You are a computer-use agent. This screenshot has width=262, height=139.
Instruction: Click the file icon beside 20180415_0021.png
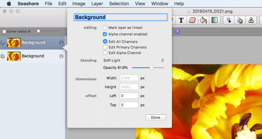(189, 11)
